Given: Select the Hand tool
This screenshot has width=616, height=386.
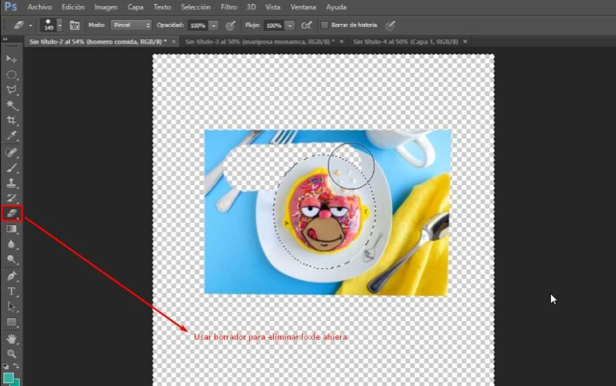Looking at the screenshot, I should coord(11,339).
